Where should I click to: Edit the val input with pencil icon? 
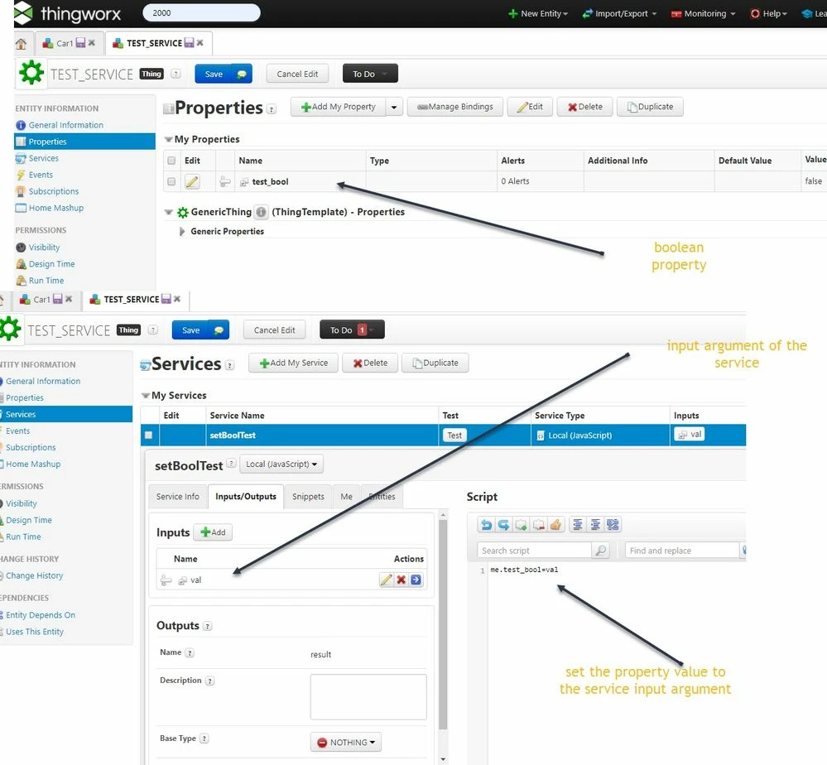pos(386,580)
